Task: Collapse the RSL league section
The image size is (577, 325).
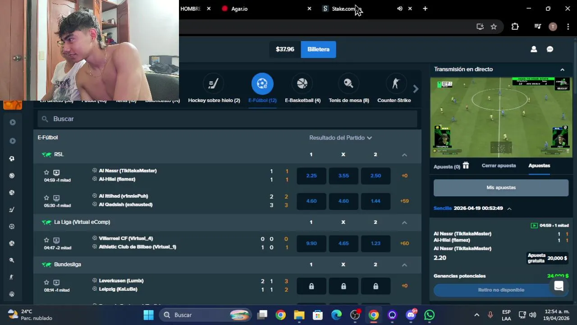Action: click(x=404, y=155)
